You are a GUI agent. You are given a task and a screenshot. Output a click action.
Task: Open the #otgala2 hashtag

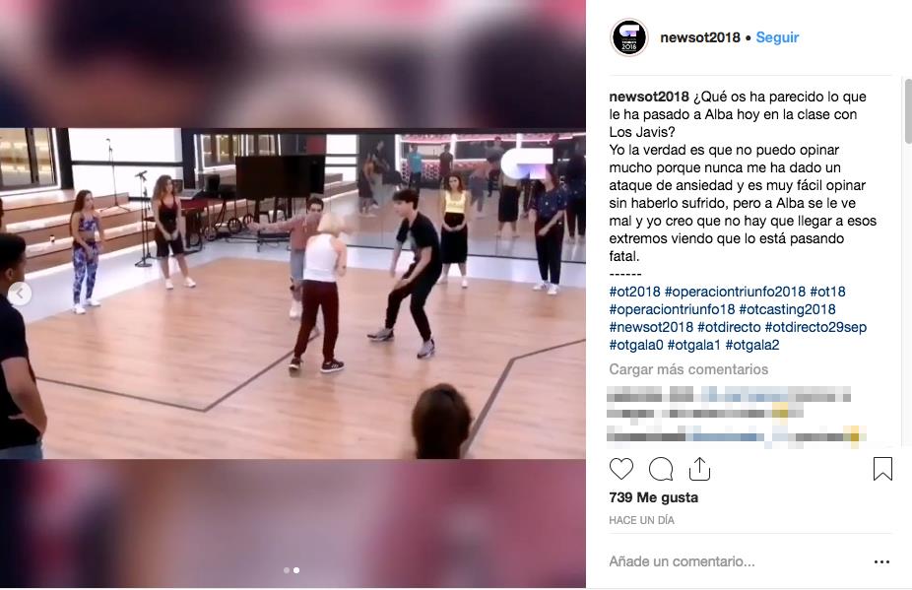[752, 345]
